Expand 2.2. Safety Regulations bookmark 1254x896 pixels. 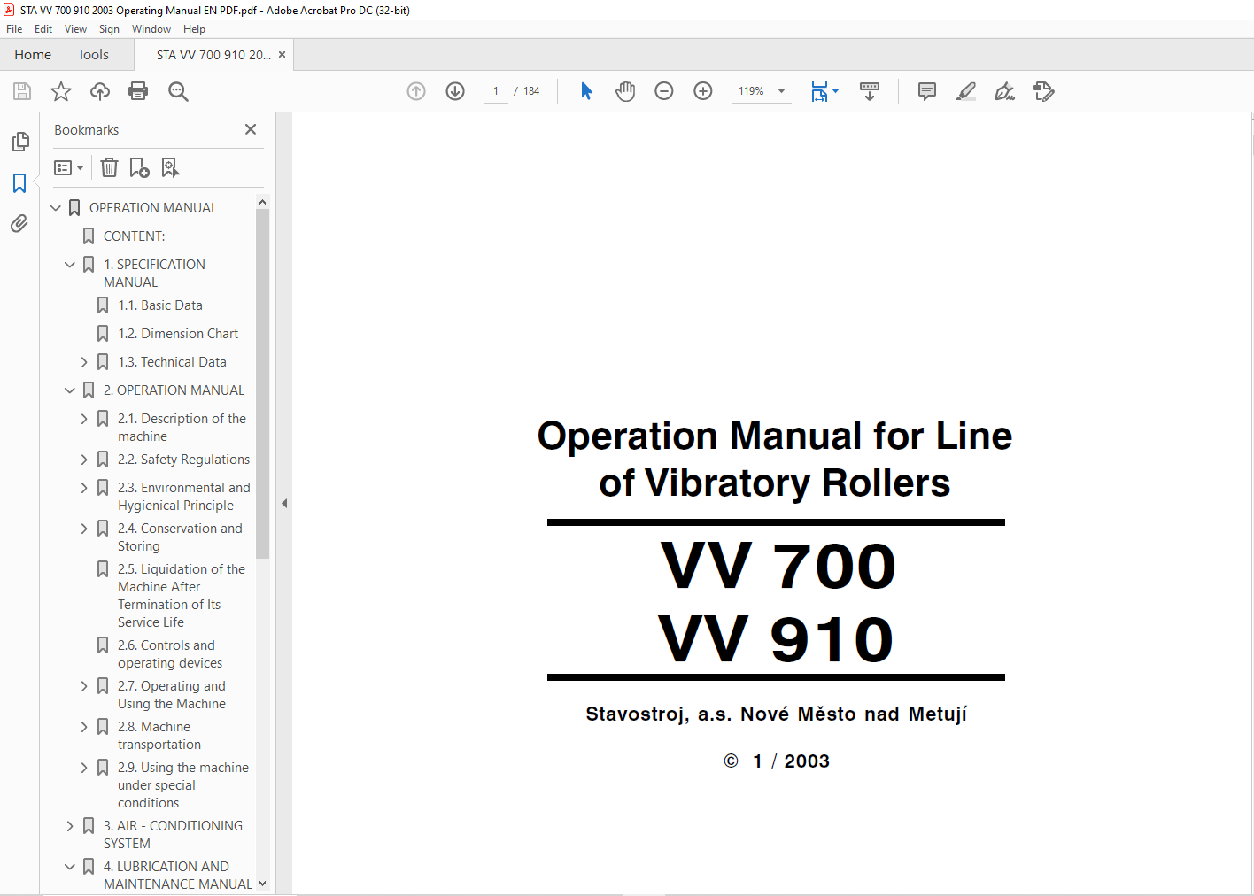click(84, 460)
